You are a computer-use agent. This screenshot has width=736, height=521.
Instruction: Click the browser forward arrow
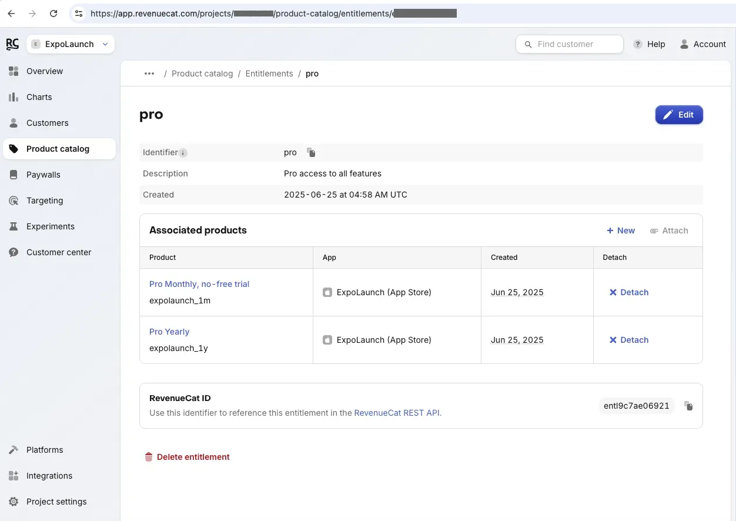(x=32, y=13)
